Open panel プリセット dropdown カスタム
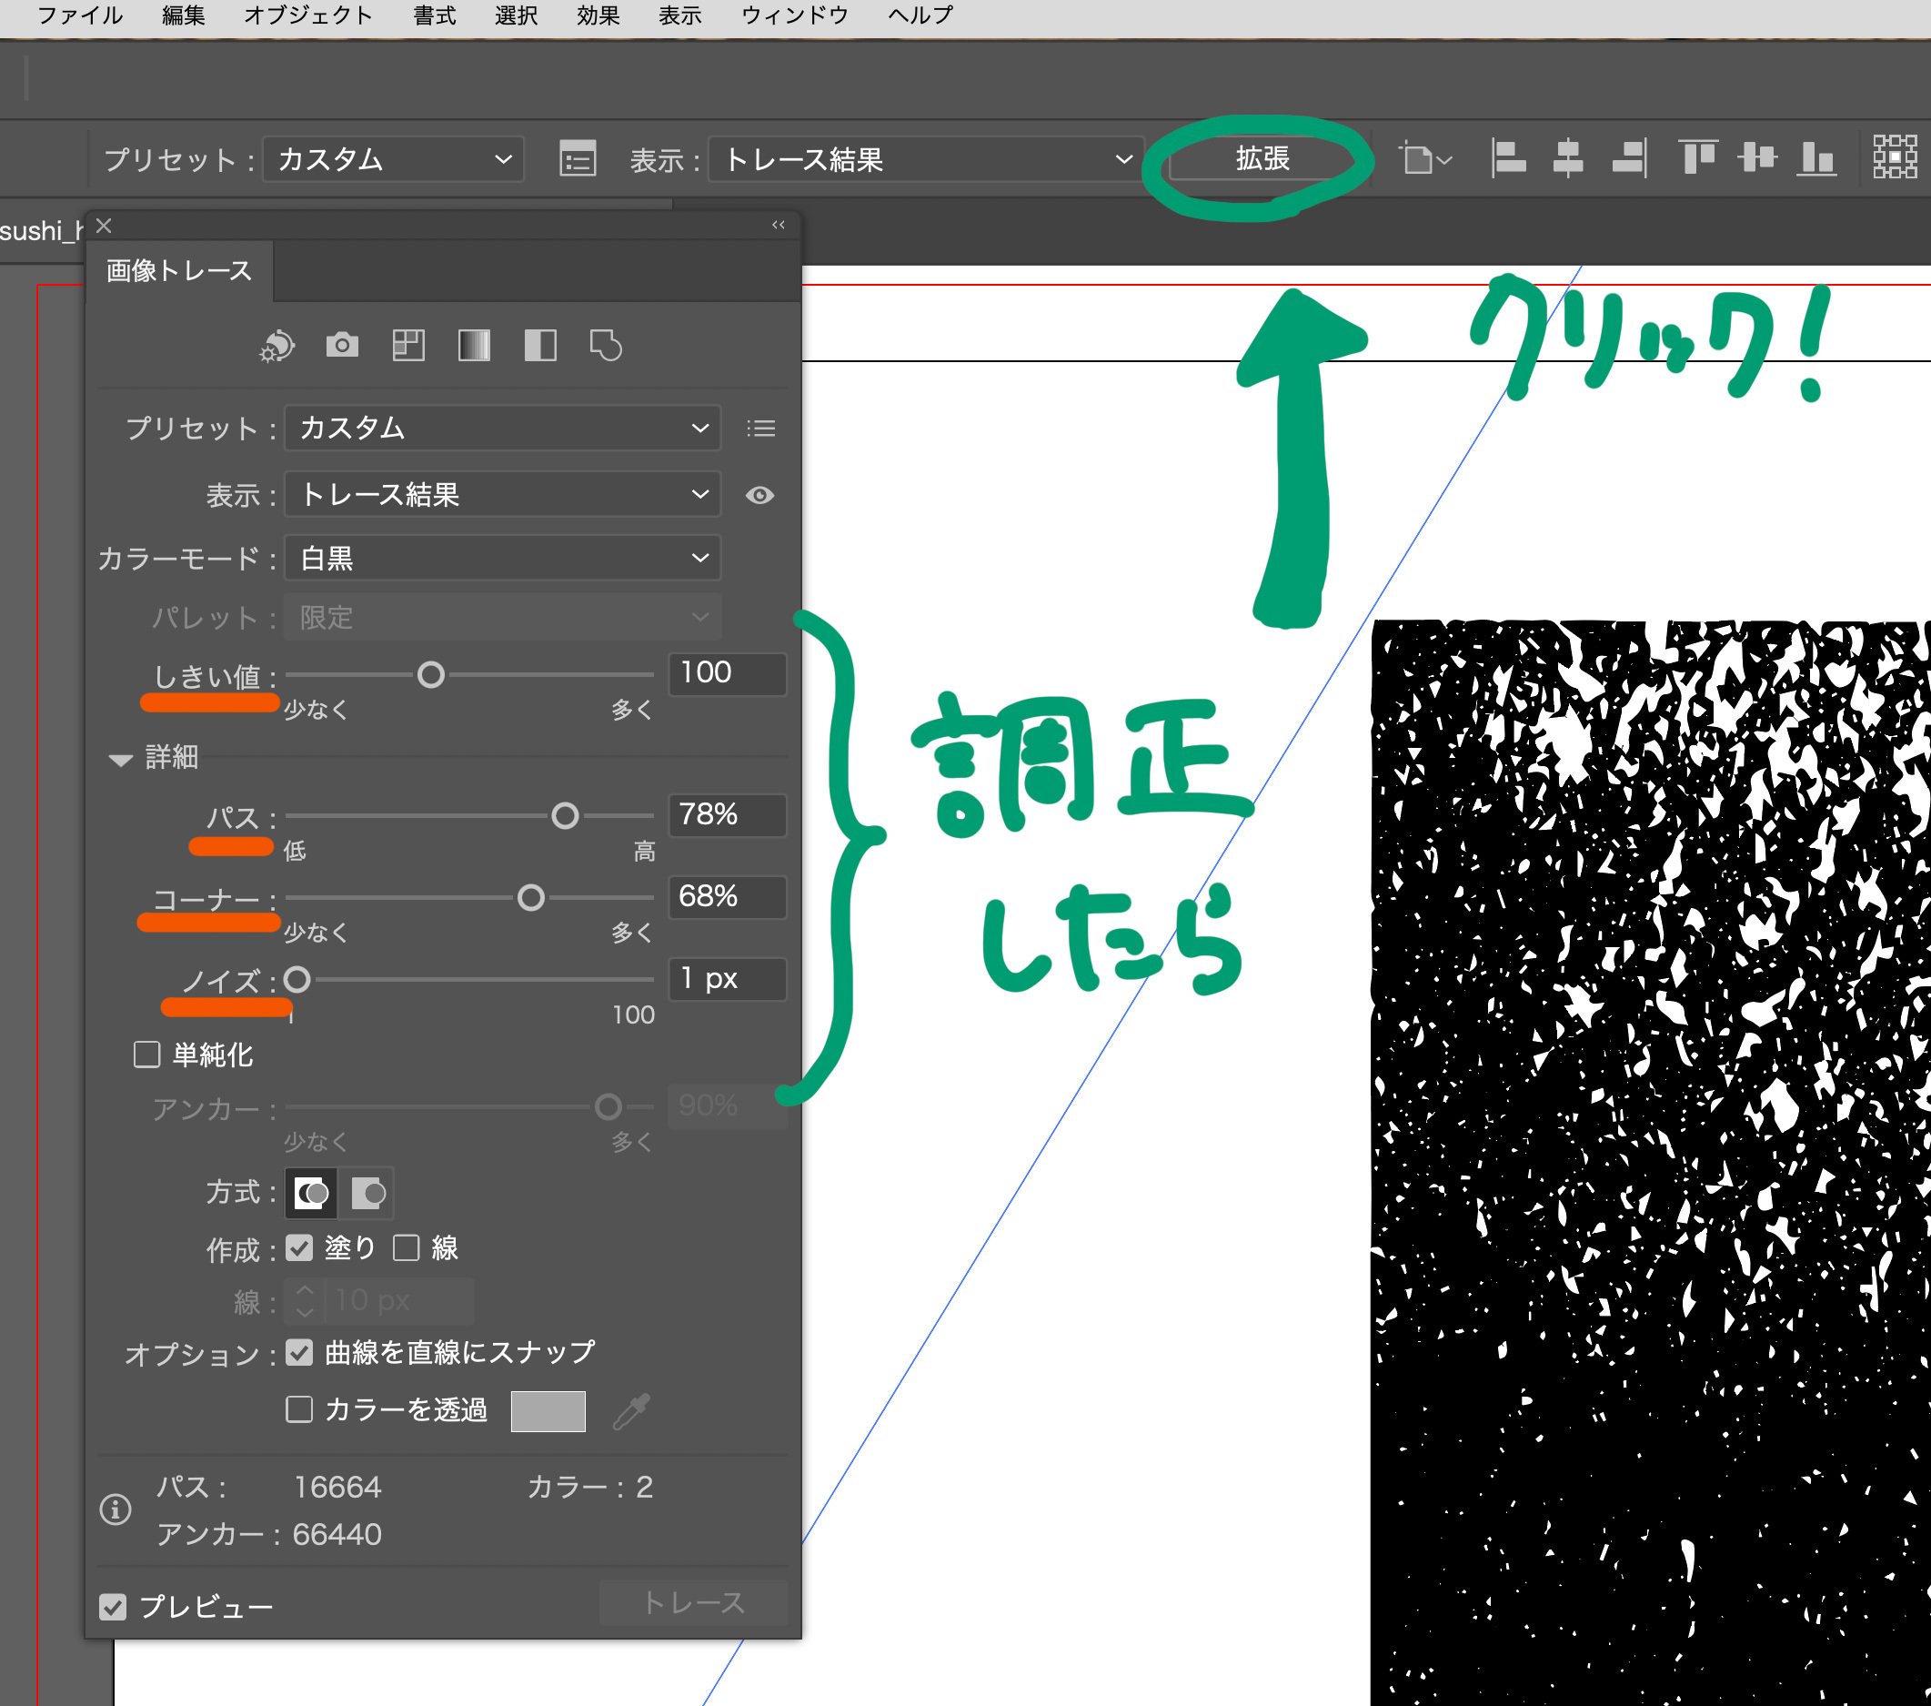The width and height of the screenshot is (1931, 1706). pyautogui.click(x=502, y=429)
